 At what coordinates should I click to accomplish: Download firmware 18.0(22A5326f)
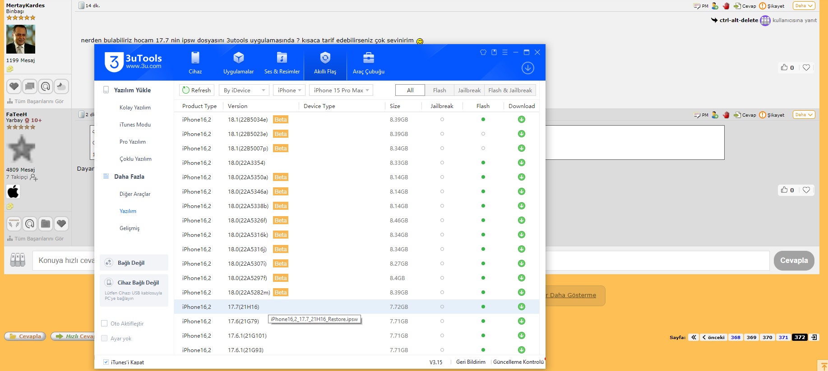[522, 220]
